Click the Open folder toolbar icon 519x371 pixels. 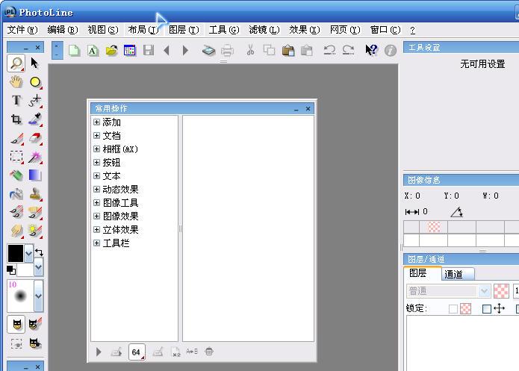point(111,51)
